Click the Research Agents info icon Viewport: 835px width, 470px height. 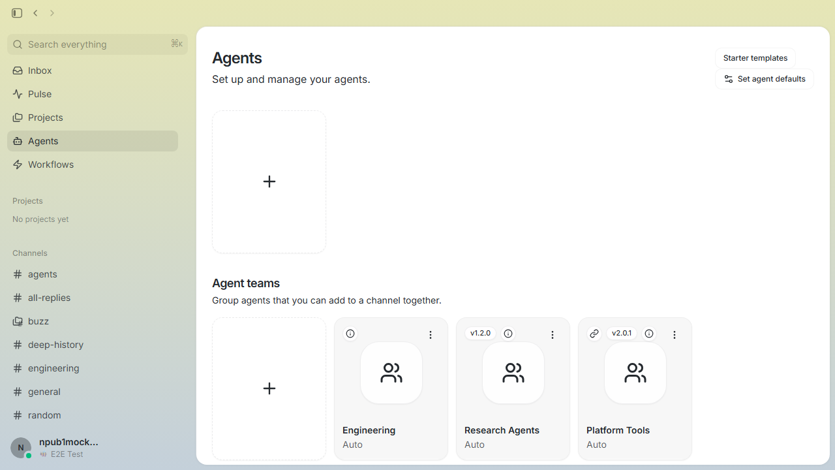pos(508,334)
